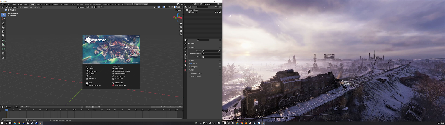Switch to the Sculpting workspace tab
The height and width of the screenshot is (125, 445).
click(x=47, y=4)
